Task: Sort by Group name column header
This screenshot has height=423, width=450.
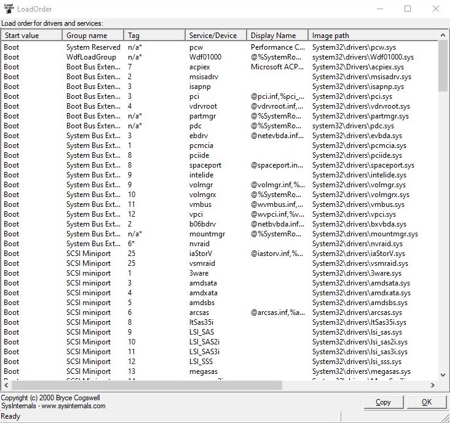Action: click(x=93, y=36)
